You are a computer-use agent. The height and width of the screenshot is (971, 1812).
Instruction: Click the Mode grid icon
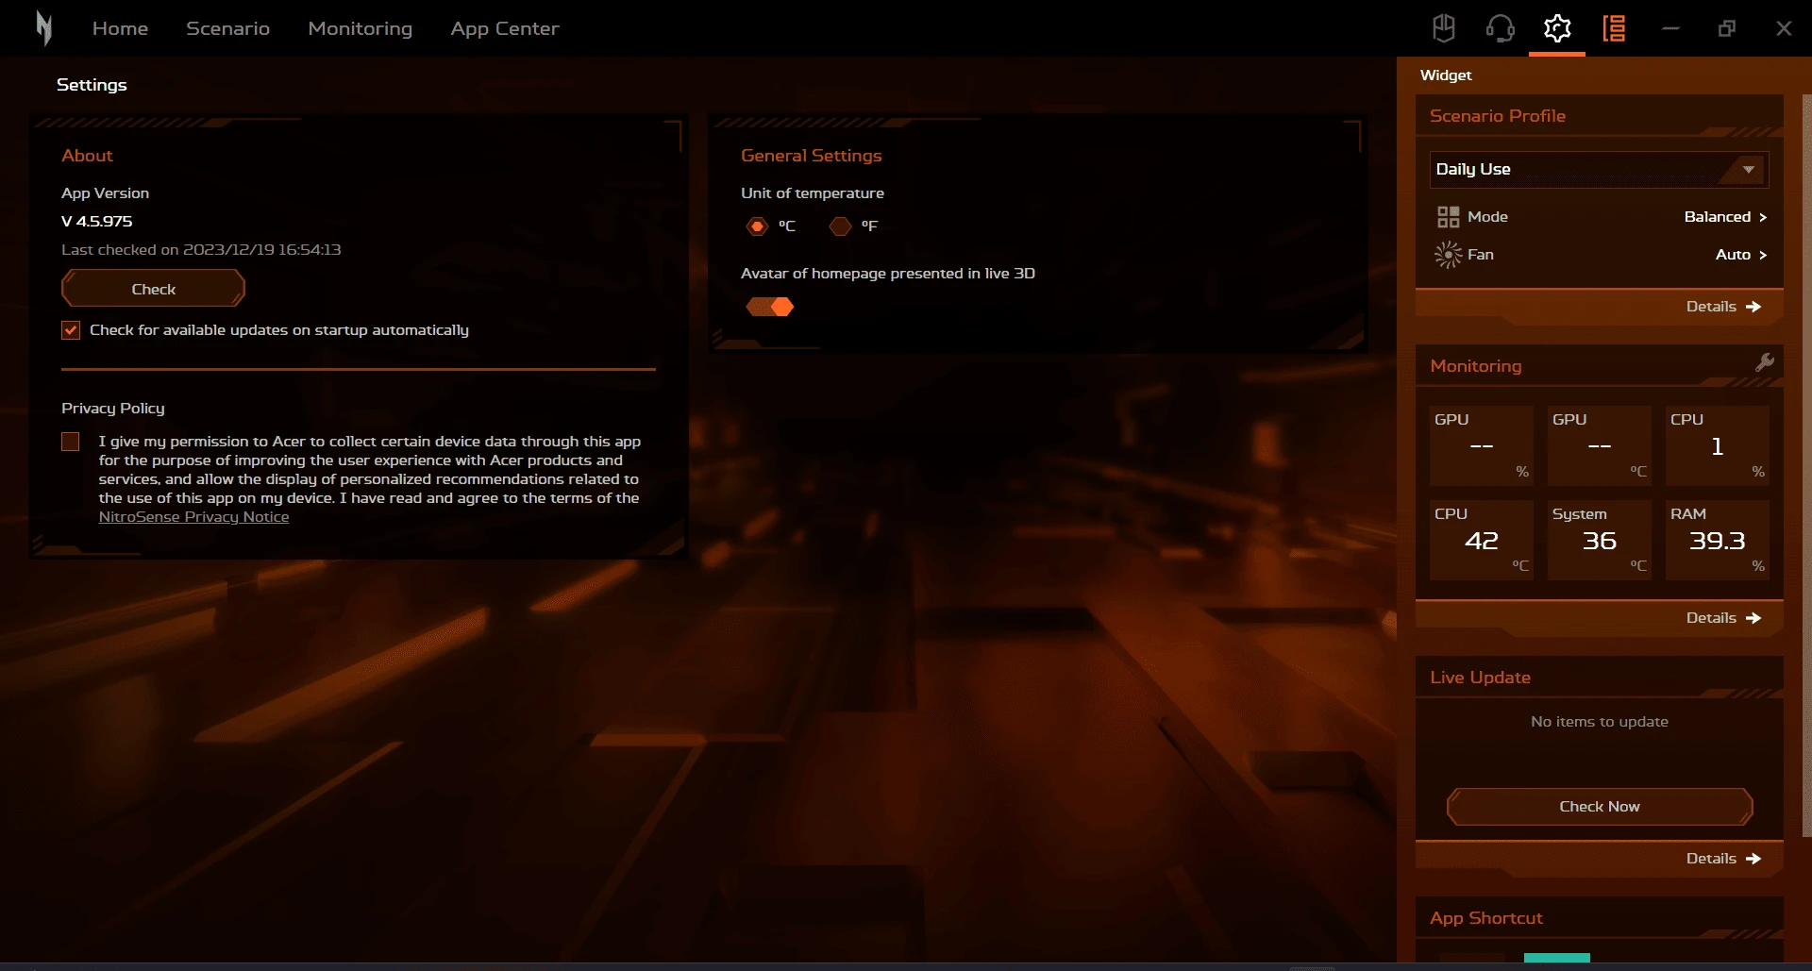click(1448, 217)
